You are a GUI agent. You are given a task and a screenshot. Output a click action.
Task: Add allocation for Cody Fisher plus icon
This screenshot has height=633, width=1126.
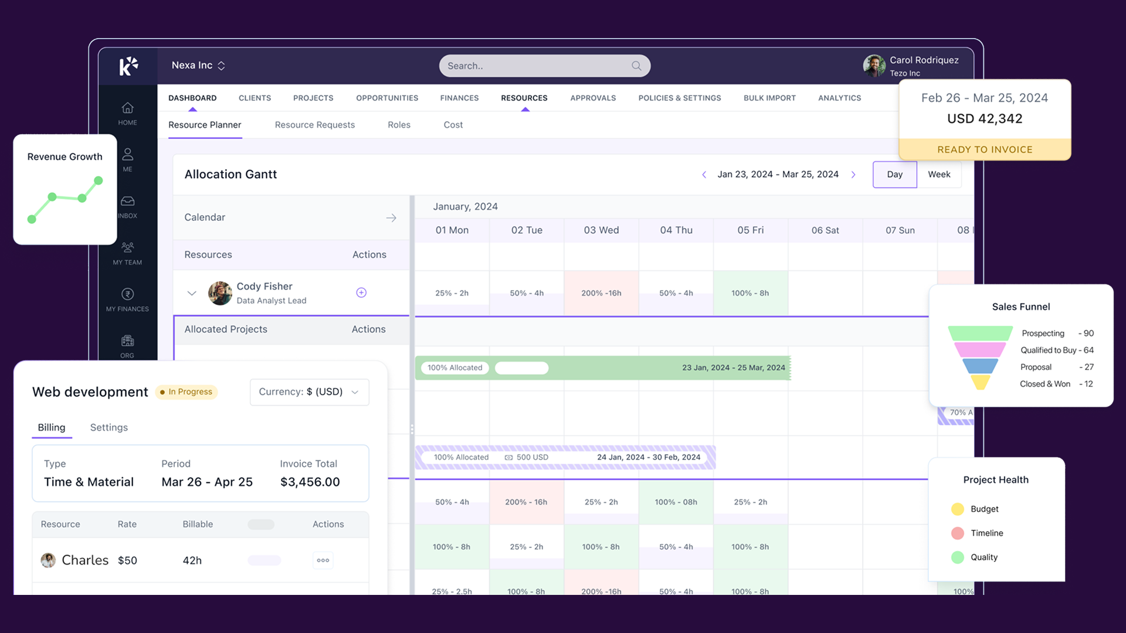[x=361, y=292]
